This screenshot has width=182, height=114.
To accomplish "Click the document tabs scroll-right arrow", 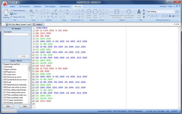I will (x=176, y=24).
